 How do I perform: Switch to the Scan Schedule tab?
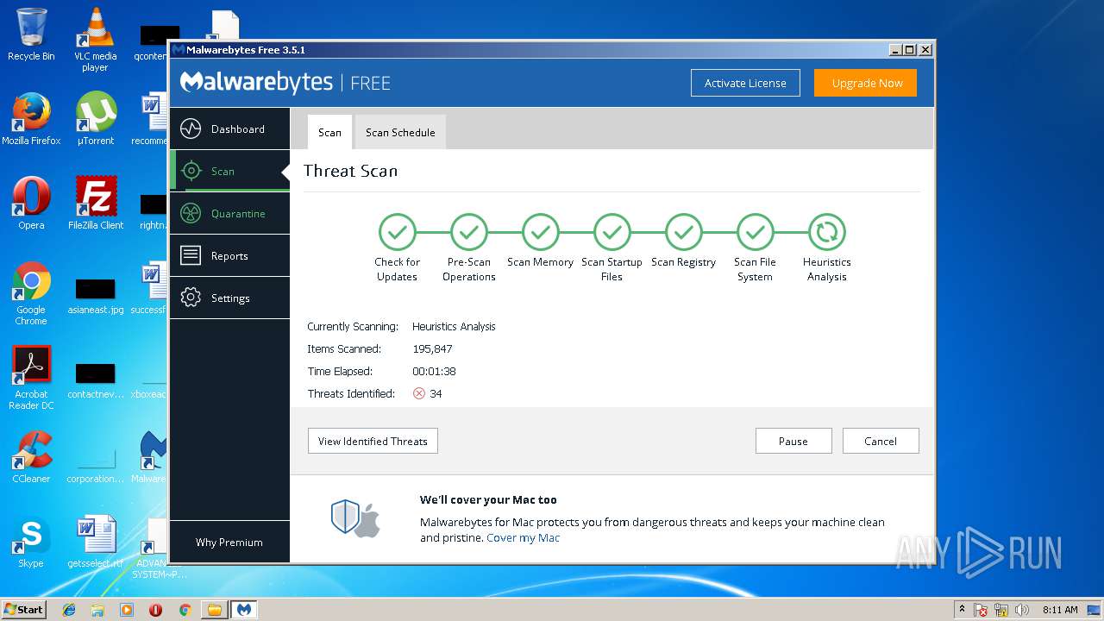[400, 133]
